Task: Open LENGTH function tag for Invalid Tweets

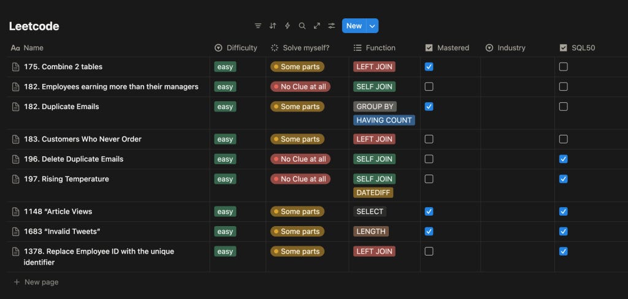Action: click(371, 232)
